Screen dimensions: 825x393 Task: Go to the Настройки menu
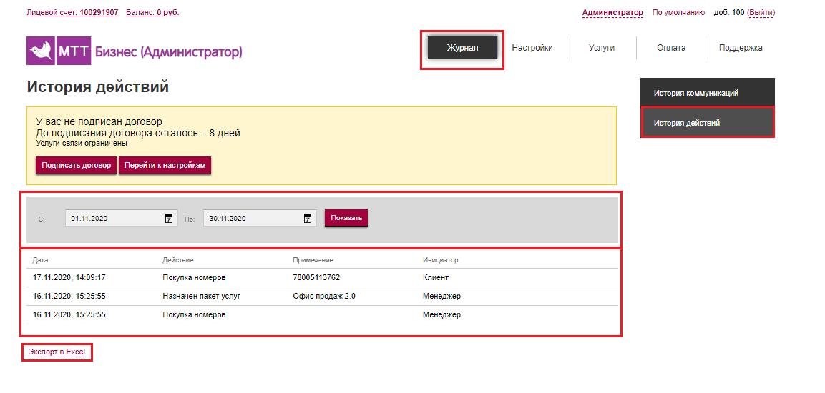tap(532, 48)
